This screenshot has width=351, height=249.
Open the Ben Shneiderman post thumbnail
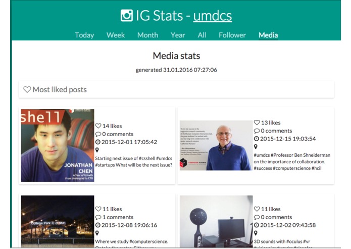point(216,145)
